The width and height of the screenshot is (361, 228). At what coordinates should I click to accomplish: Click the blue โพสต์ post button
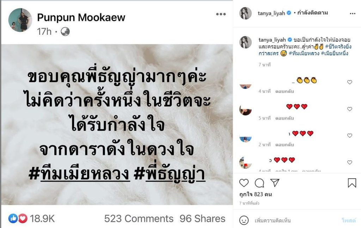point(349,220)
